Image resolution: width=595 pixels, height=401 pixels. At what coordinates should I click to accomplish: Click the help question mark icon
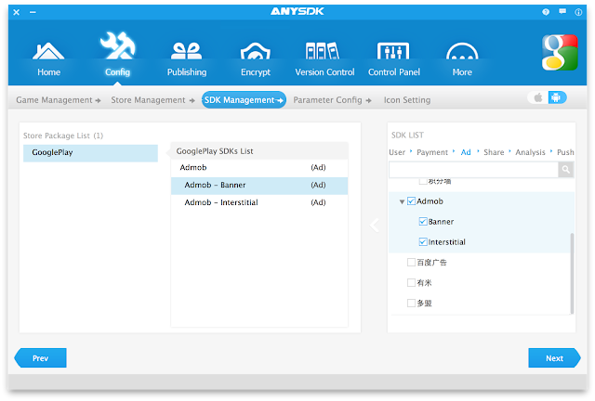pyautogui.click(x=546, y=12)
